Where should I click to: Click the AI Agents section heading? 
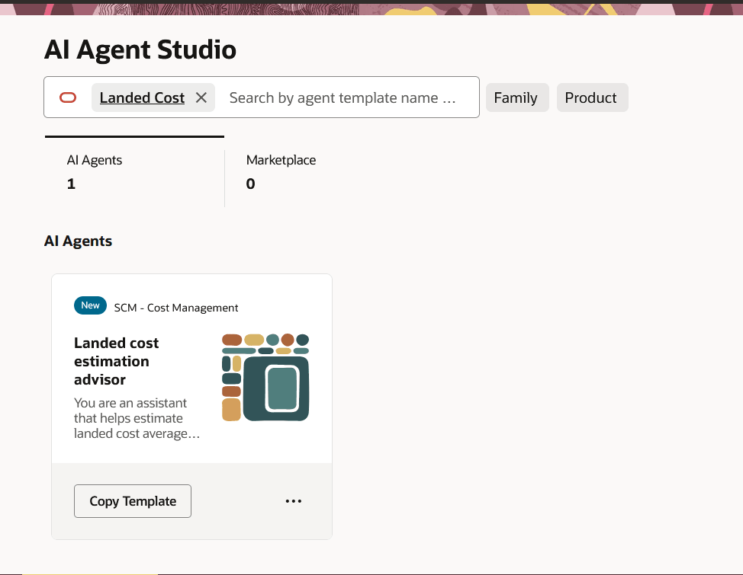[78, 241]
